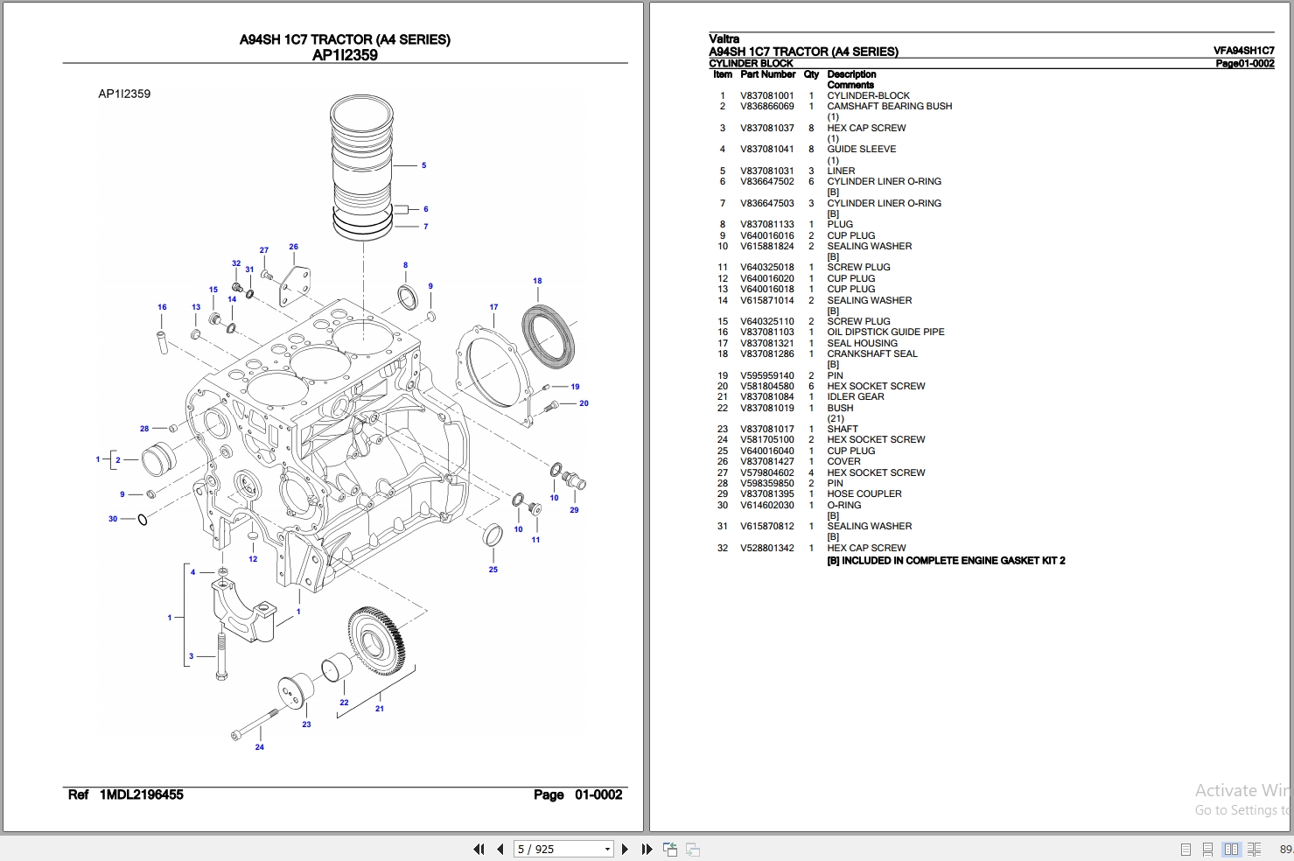Click the Ref 1MDL2196455 footer text
This screenshot has height=861, width=1294.
(126, 794)
